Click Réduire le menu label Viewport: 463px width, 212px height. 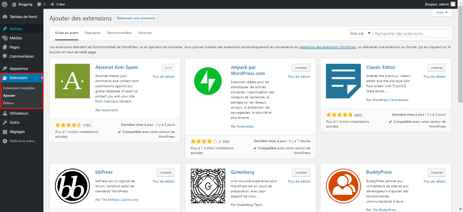(22, 141)
